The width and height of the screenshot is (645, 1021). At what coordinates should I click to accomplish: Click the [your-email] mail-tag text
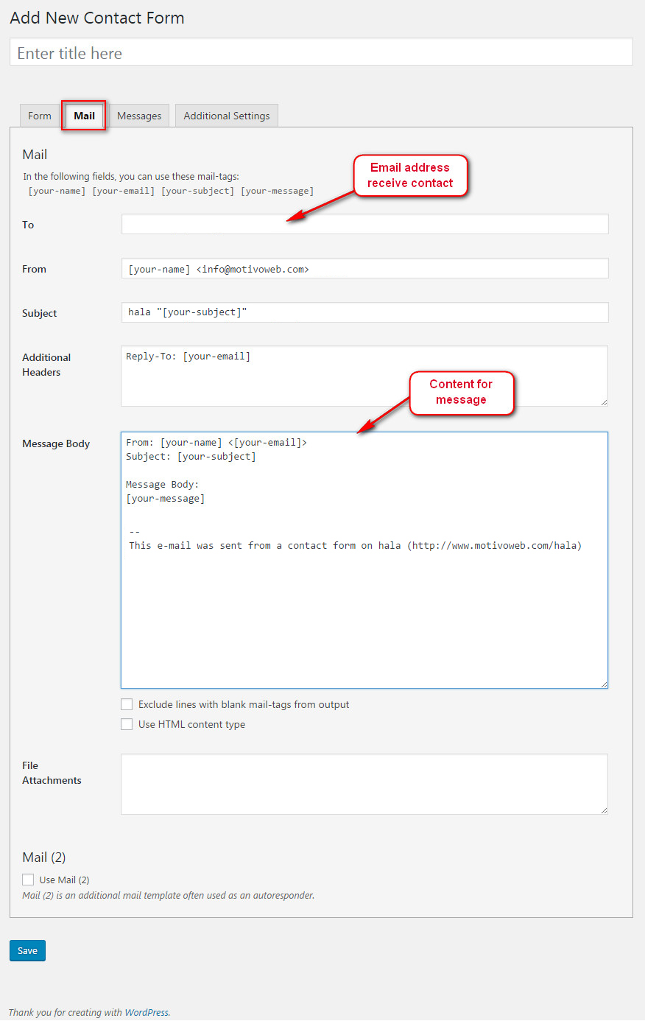(x=123, y=191)
